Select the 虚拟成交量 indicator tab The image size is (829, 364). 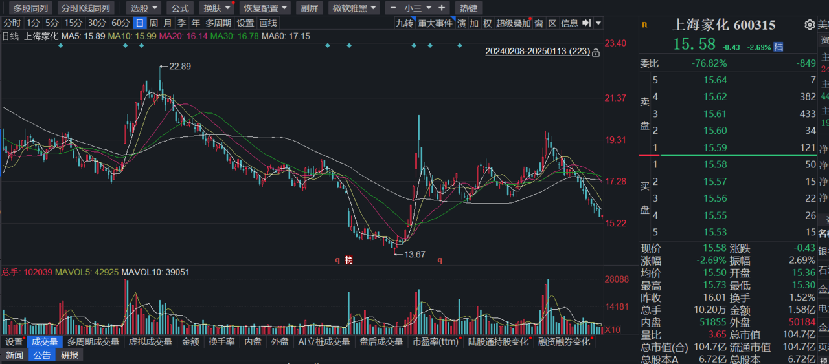pyautogui.click(x=150, y=342)
